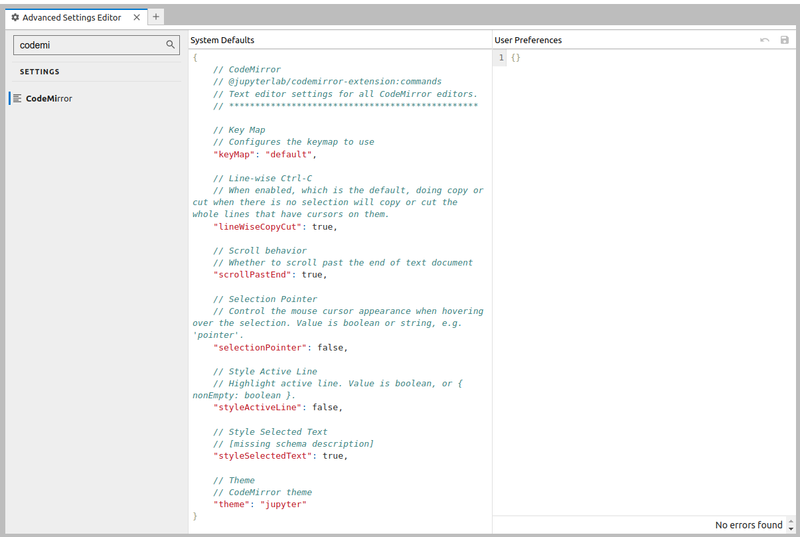Click the gear icon on Advanced Settings Editor tab
This screenshot has height=537, width=800.
click(x=15, y=17)
